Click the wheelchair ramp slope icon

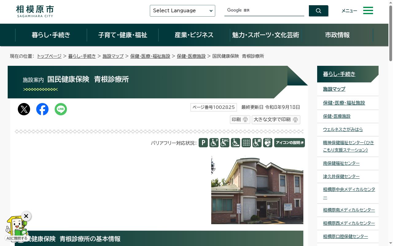point(235,143)
